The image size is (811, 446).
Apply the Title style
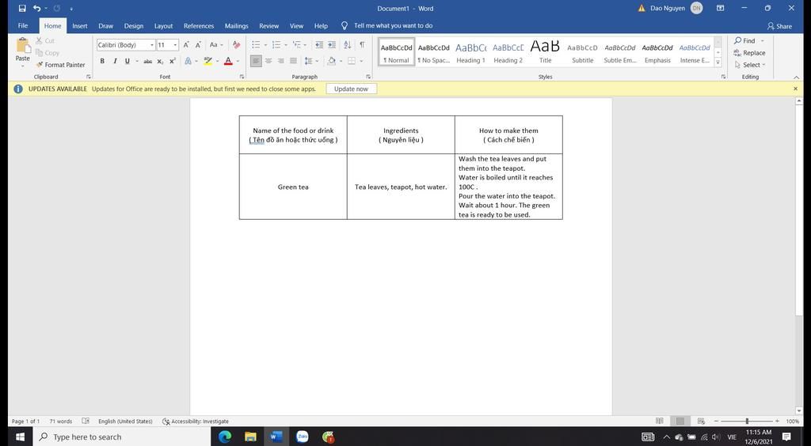point(545,52)
